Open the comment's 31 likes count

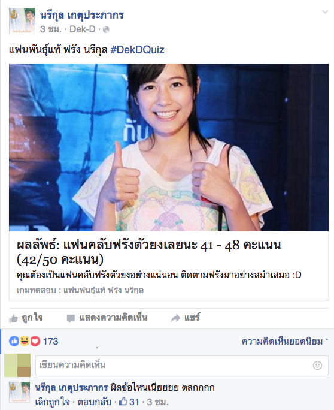pos(129,402)
